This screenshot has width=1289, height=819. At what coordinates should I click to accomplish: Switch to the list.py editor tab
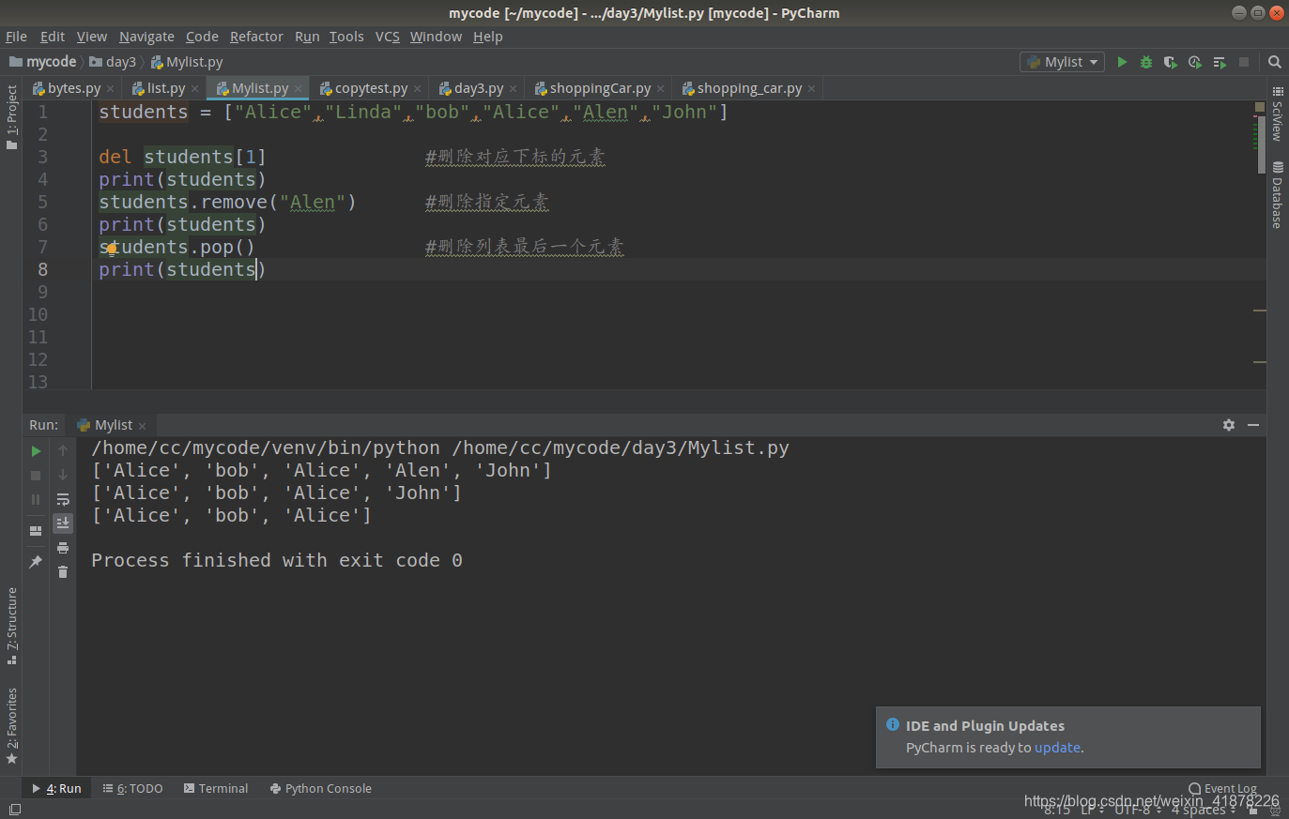click(165, 88)
